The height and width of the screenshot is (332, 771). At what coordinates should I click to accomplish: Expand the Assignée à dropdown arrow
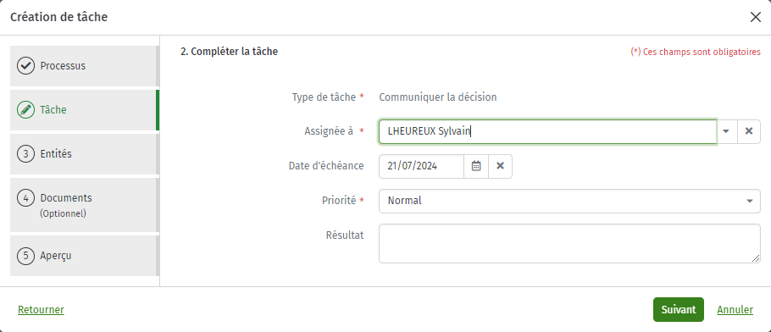click(x=726, y=131)
